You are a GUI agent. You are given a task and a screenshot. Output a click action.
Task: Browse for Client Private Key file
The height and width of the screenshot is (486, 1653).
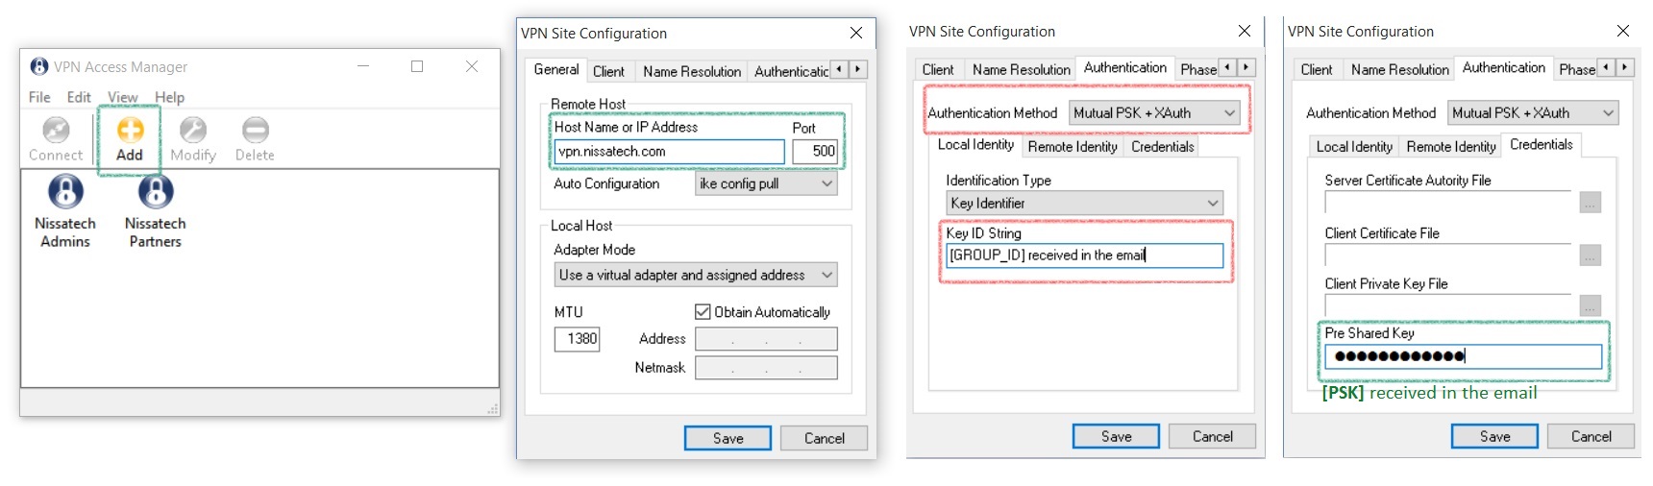pyautogui.click(x=1591, y=305)
